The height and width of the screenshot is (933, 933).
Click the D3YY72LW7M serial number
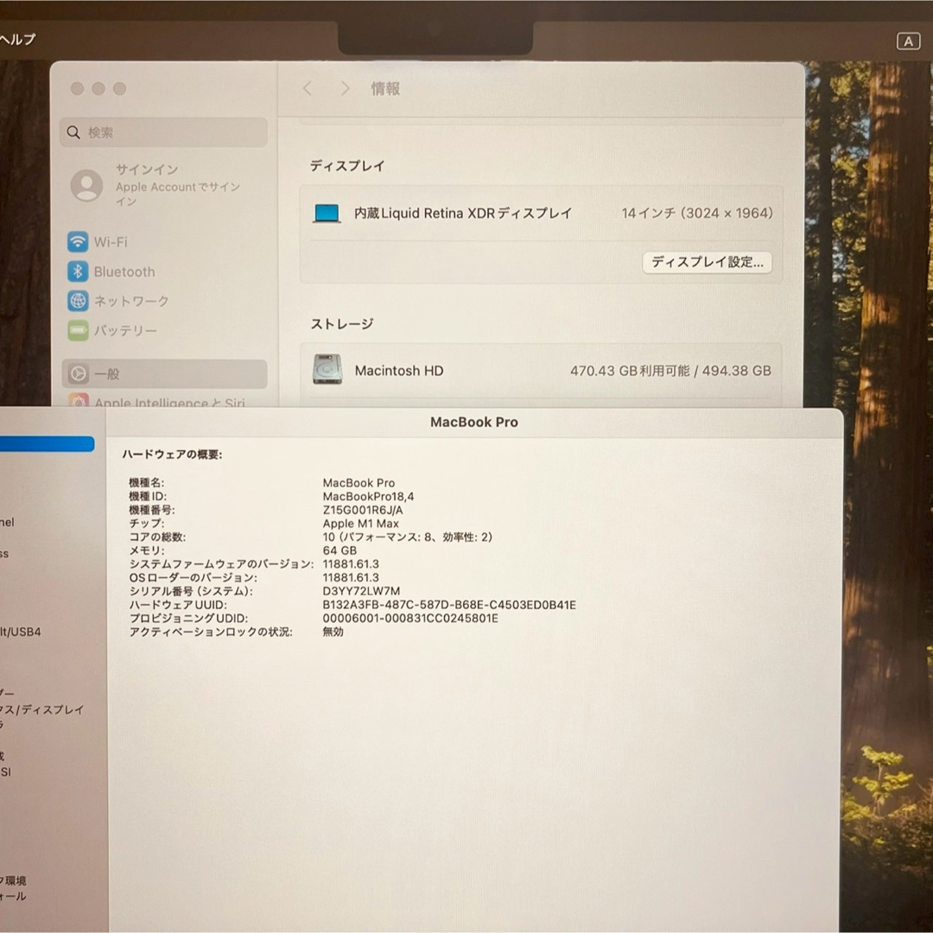coord(362,592)
